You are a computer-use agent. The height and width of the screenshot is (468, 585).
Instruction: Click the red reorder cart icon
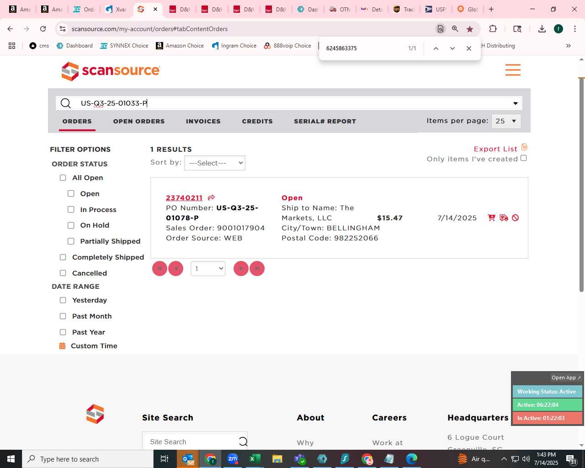(x=491, y=218)
